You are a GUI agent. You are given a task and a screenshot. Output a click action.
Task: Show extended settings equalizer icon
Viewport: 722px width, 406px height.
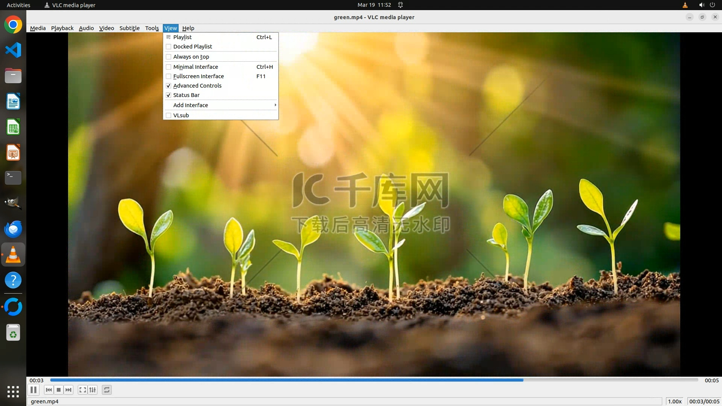93,390
